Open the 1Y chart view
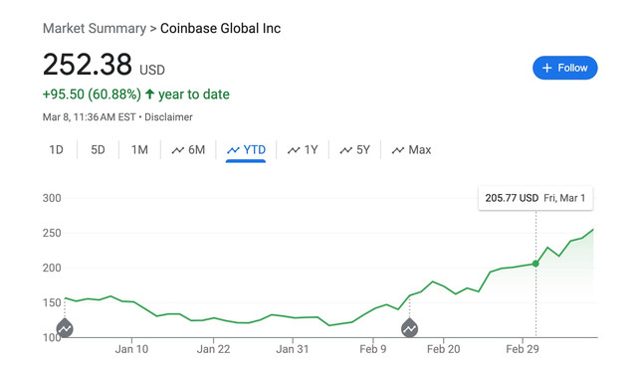This screenshot has width=637, height=368. click(x=303, y=150)
